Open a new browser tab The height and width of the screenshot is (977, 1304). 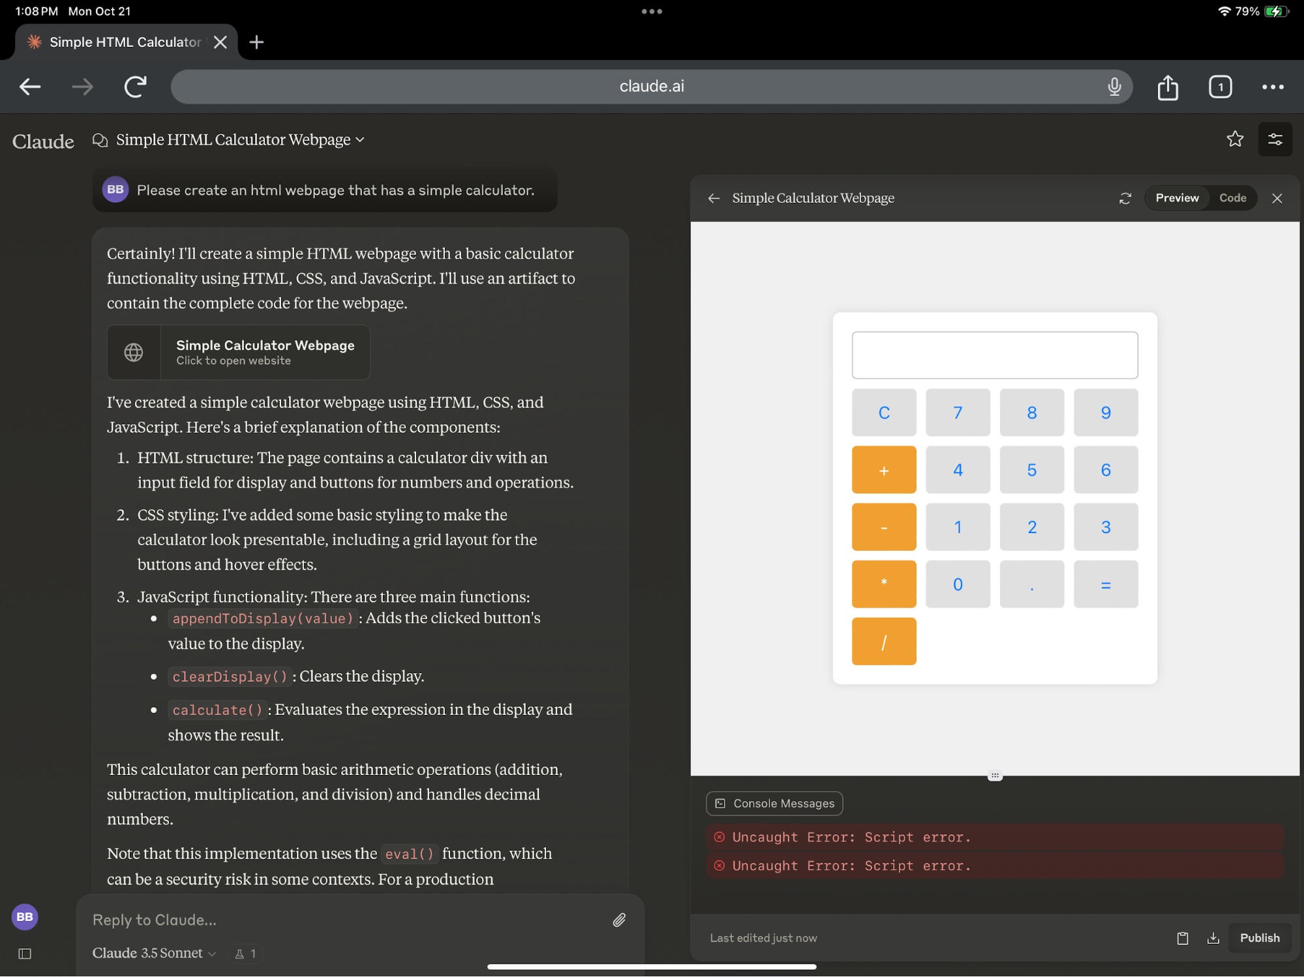click(256, 42)
